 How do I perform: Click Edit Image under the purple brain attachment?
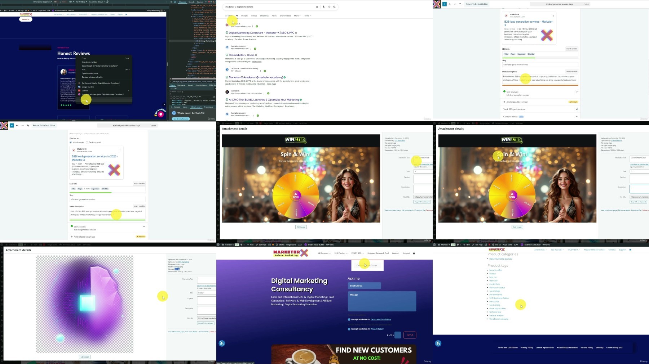pos(85,357)
